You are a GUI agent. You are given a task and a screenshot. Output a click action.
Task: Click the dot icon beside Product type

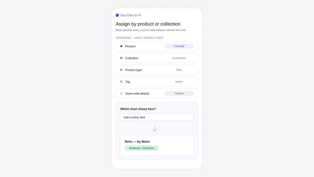[121, 70]
